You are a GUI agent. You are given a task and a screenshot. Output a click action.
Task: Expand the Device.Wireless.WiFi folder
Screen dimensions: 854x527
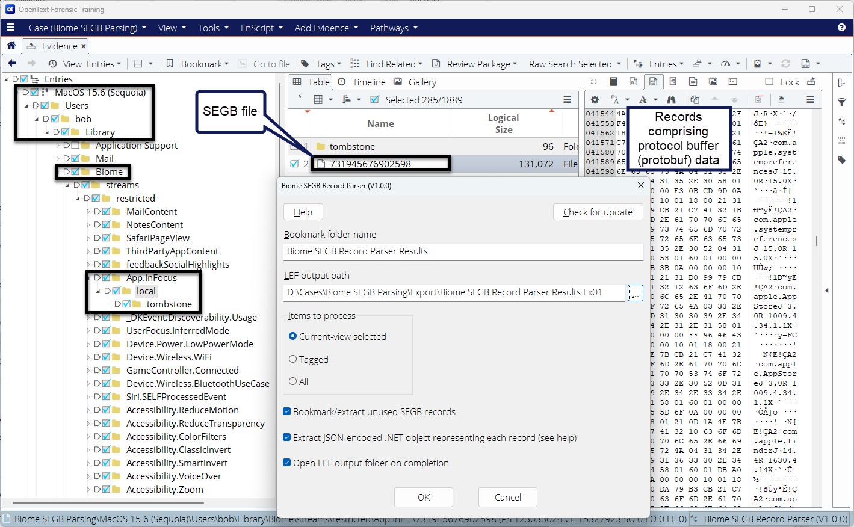click(x=89, y=357)
